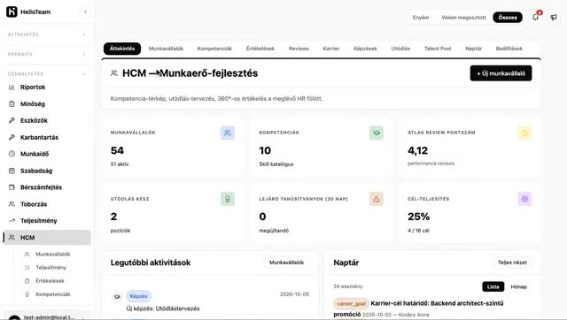Open Riportok from the sidebar
567x320 pixels.
(47, 88)
